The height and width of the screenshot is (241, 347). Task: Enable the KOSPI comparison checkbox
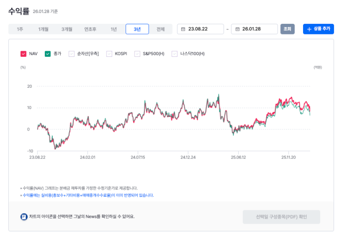pos(109,54)
